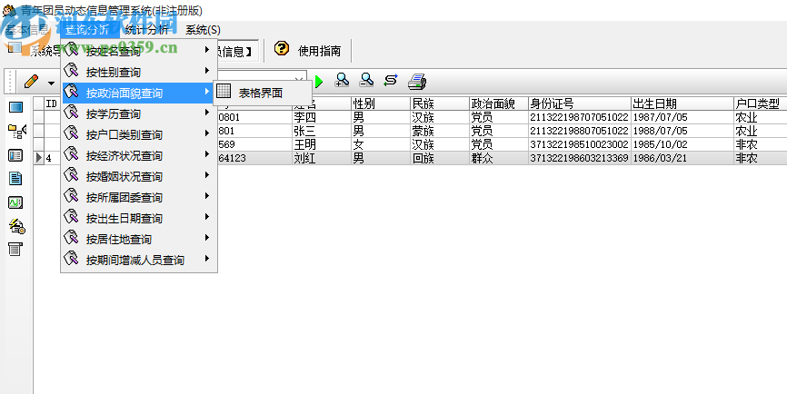
Task: Sort by the 民族 column header
Action: point(439,103)
